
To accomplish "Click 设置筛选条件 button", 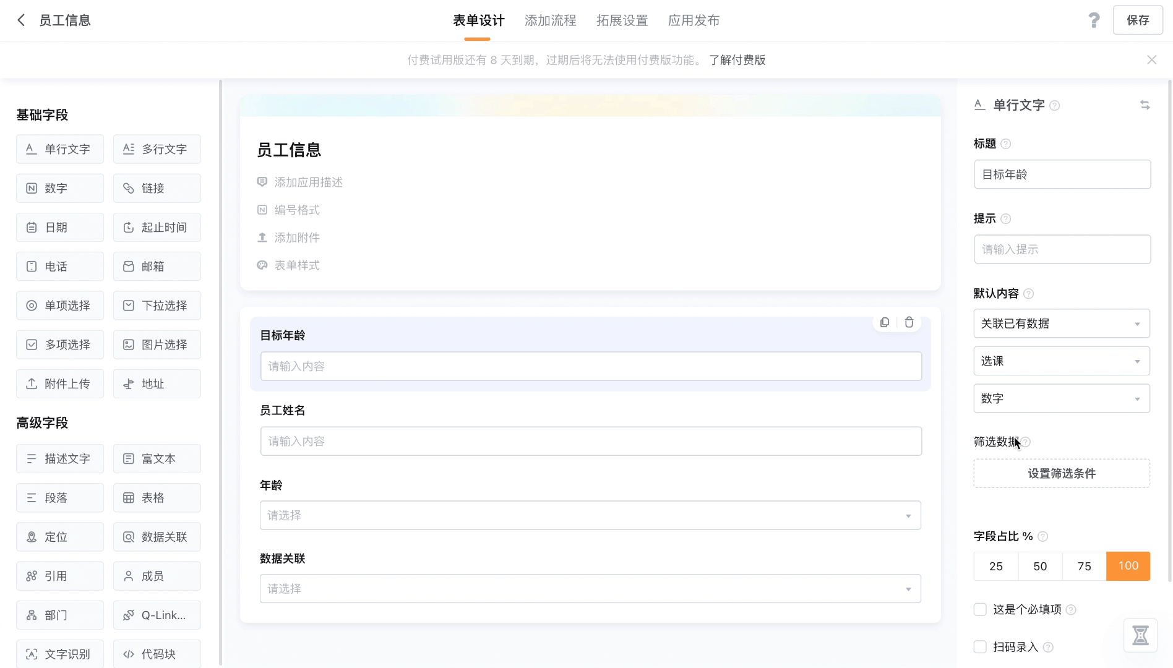I will 1062,473.
